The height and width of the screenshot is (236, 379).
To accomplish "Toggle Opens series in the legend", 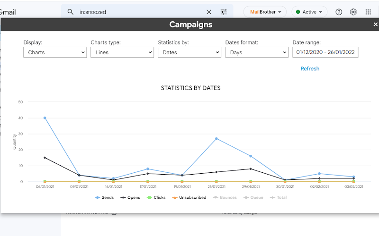I will [x=130, y=197].
